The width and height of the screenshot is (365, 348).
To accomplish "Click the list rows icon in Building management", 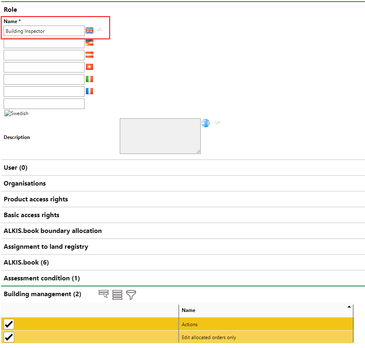I will (x=117, y=295).
